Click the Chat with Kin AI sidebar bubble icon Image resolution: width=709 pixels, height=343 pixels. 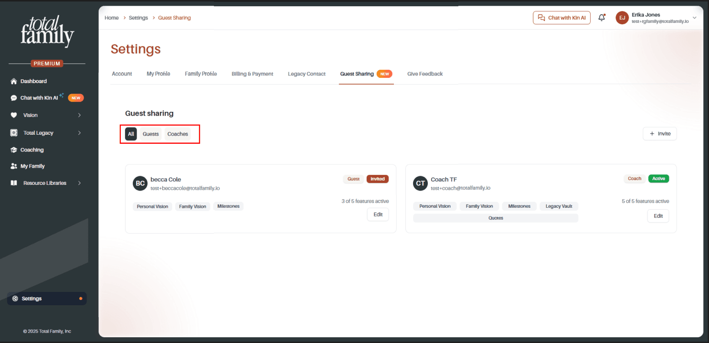(x=14, y=98)
